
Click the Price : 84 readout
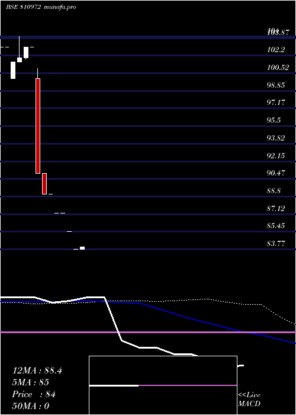(x=34, y=394)
